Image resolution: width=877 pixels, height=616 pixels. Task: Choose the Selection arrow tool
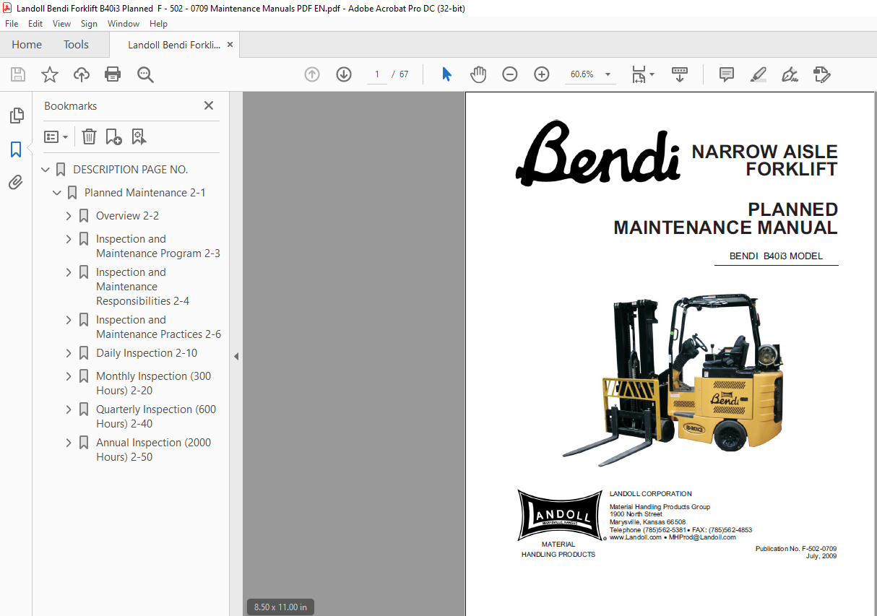tap(446, 74)
